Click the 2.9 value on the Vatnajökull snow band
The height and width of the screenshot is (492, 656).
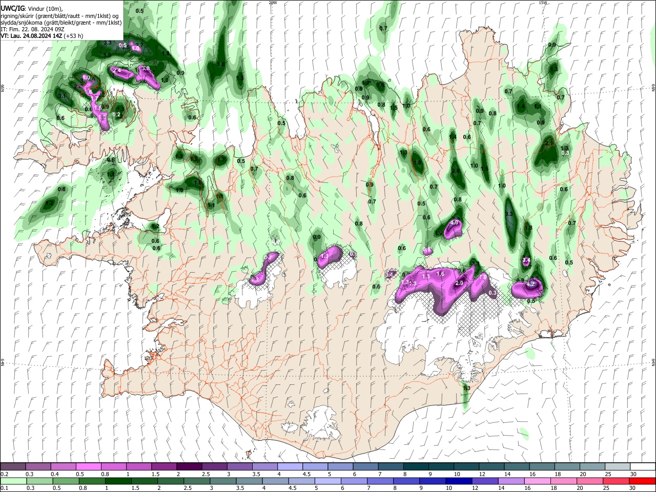tap(459, 283)
